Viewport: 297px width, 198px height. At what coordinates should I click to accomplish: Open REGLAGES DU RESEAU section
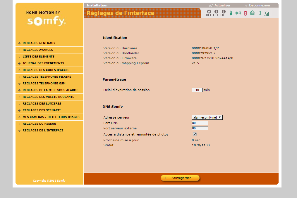(x=39, y=124)
